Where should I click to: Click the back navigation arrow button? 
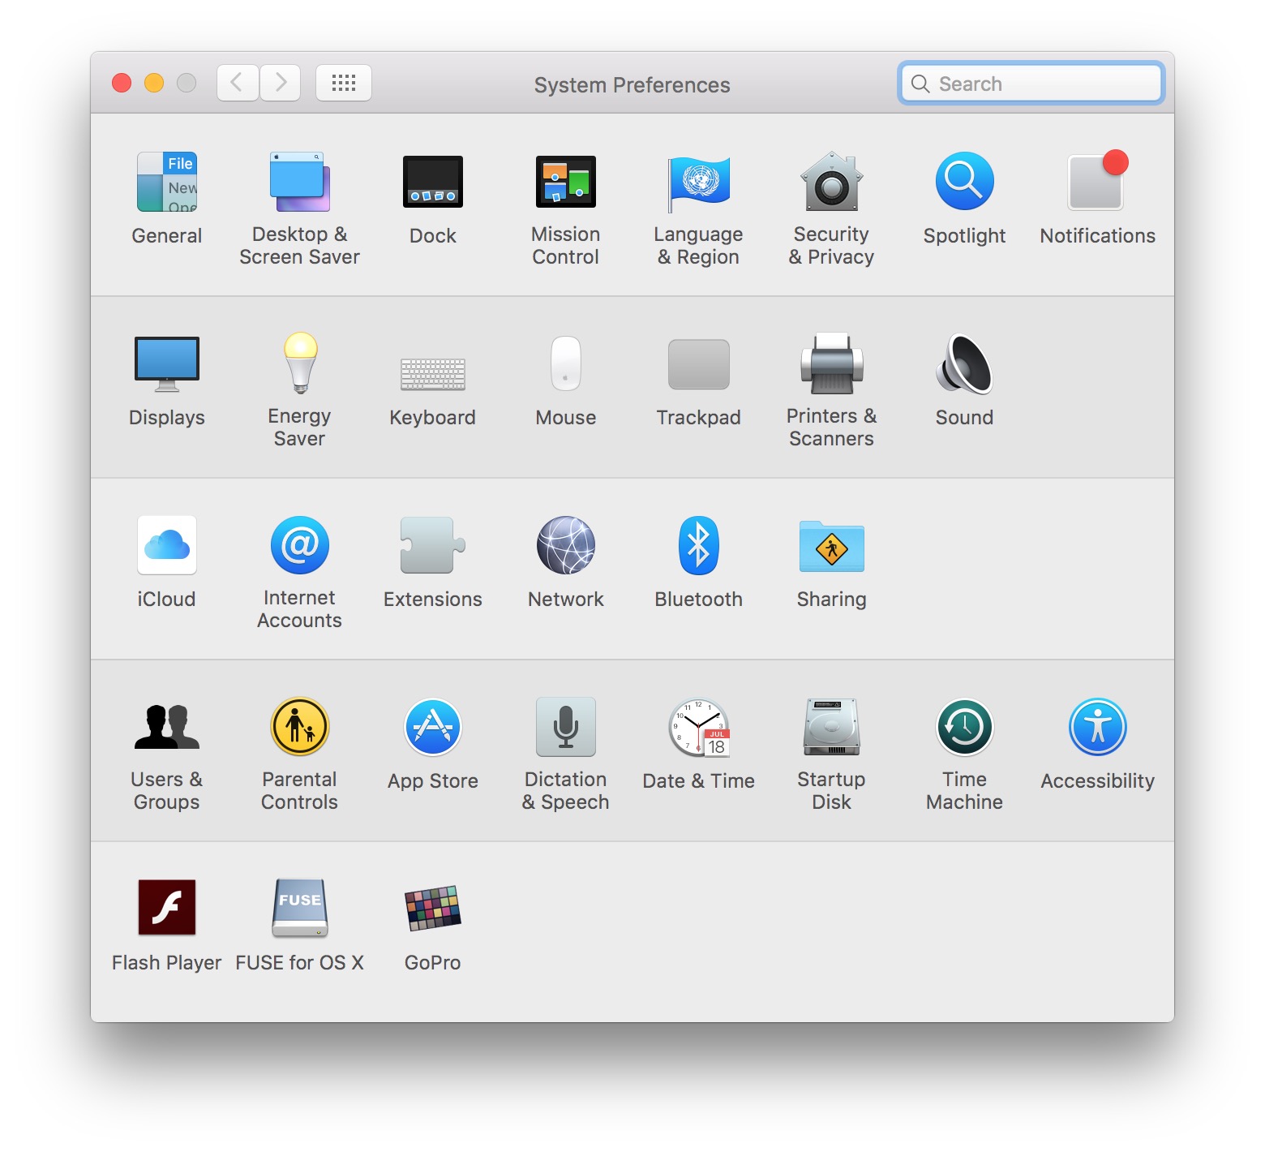238,83
